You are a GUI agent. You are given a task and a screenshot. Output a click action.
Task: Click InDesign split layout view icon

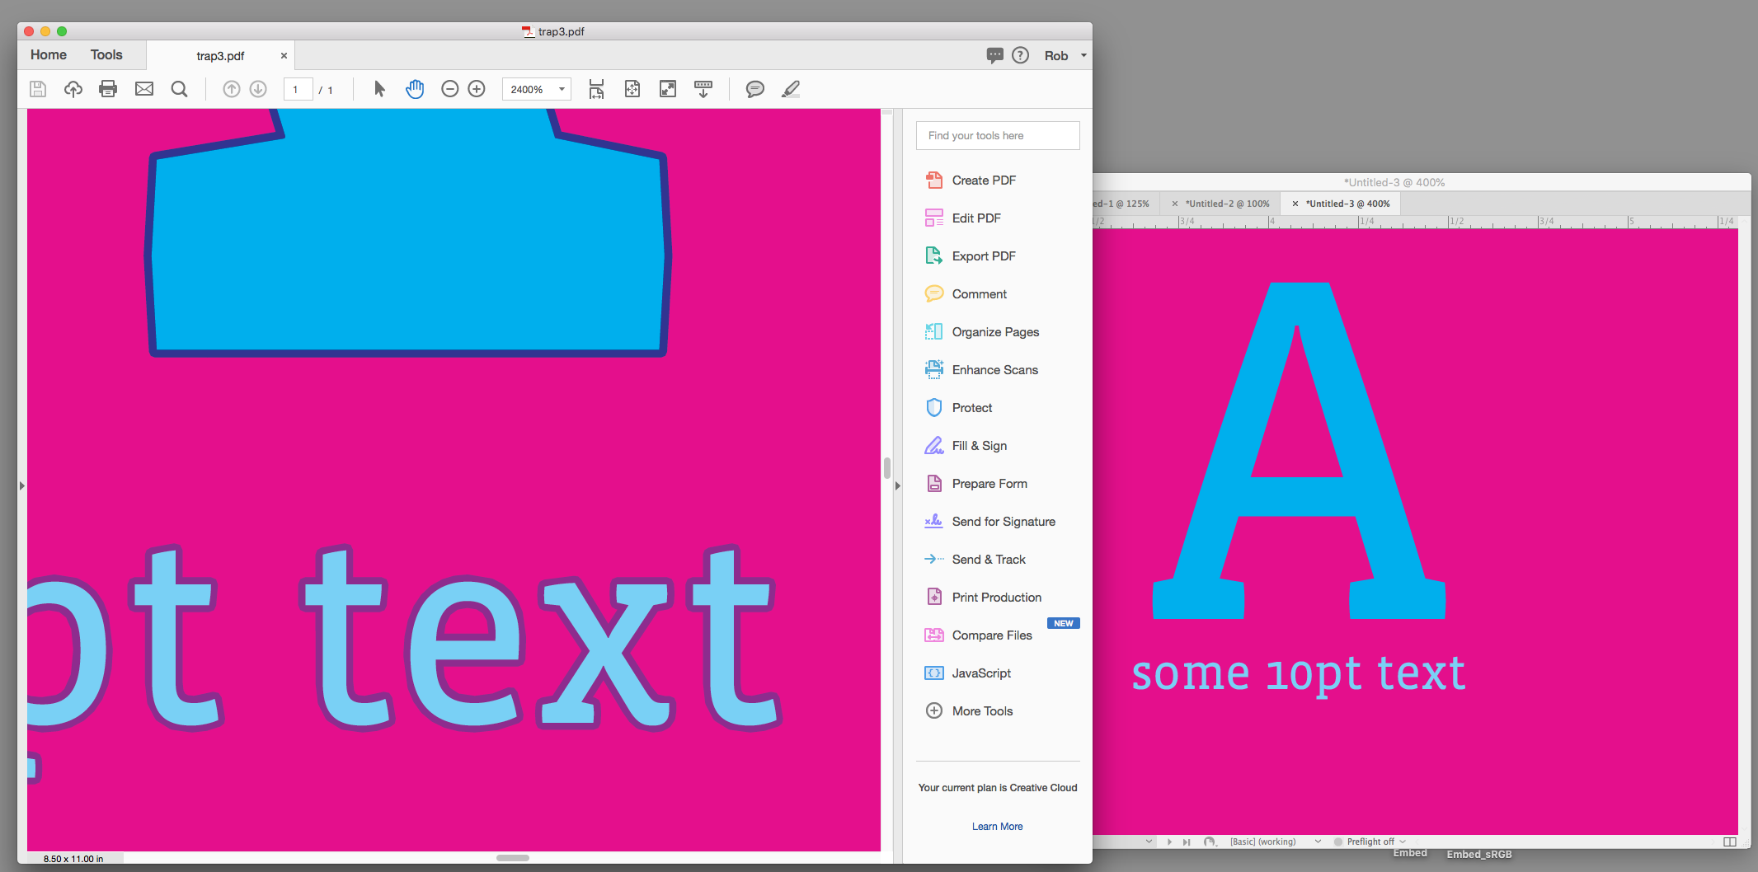tap(1730, 842)
